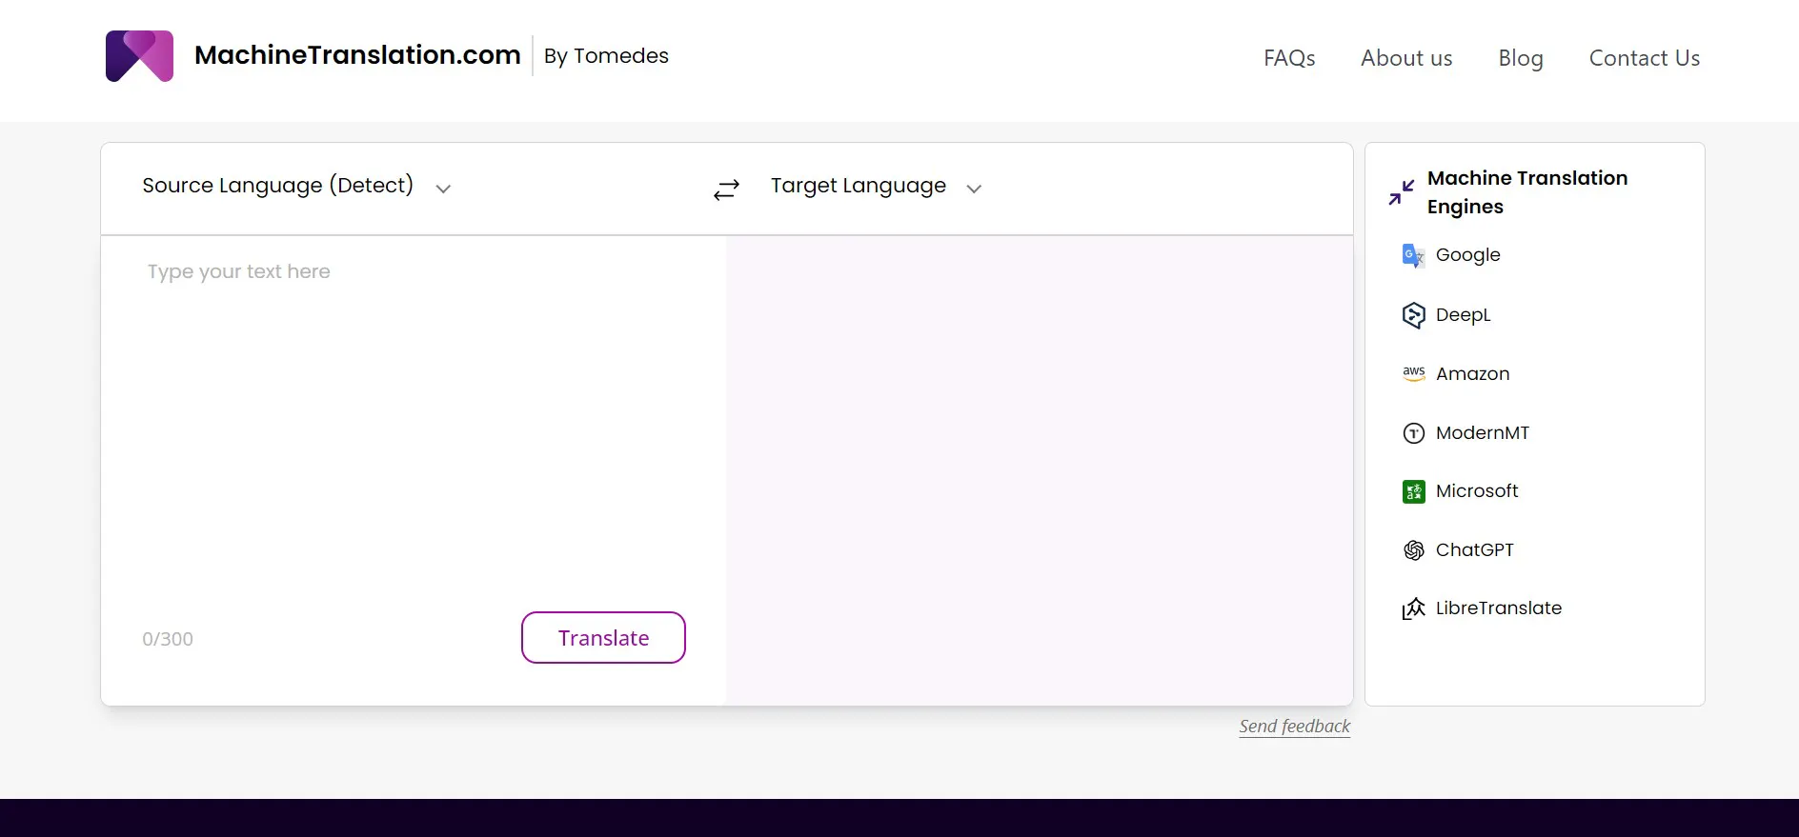
Task: Open the FAQs page
Action: pos(1289,58)
